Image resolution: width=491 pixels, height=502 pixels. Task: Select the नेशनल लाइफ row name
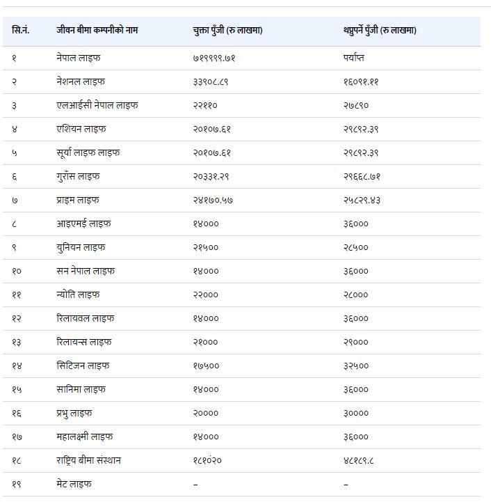(81, 81)
